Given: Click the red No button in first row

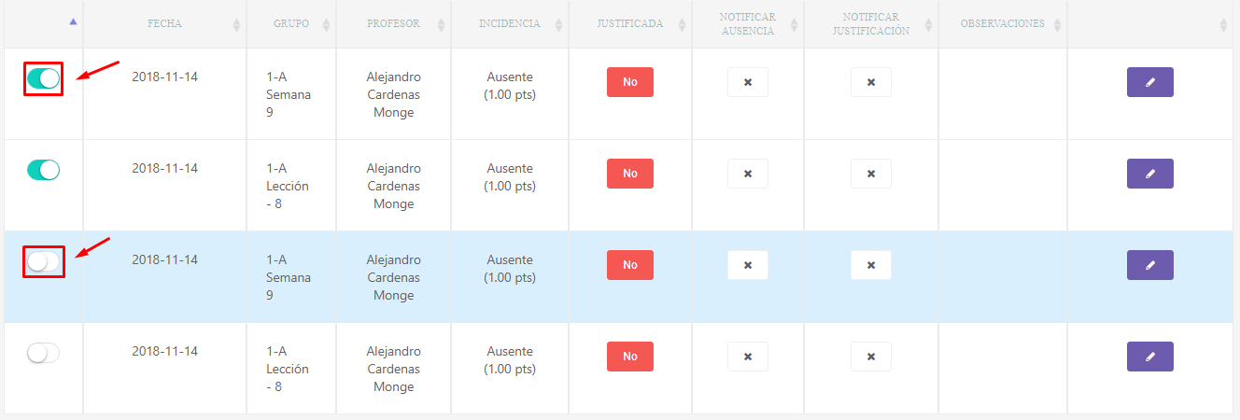Looking at the screenshot, I should [x=630, y=82].
